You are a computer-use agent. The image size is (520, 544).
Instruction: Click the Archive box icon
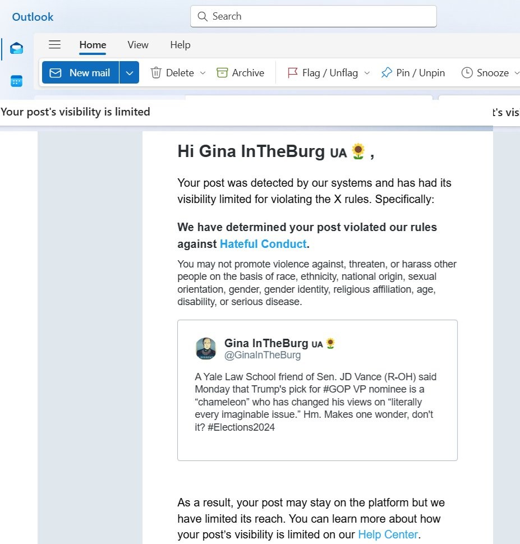222,73
